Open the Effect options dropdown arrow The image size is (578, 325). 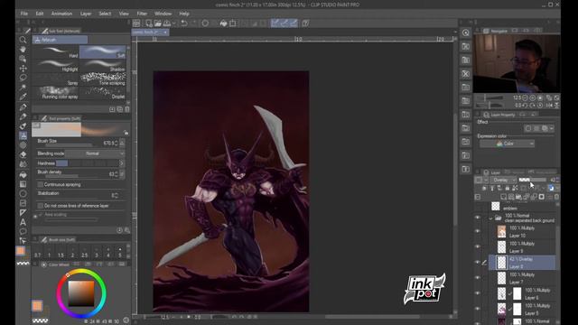pos(552,128)
